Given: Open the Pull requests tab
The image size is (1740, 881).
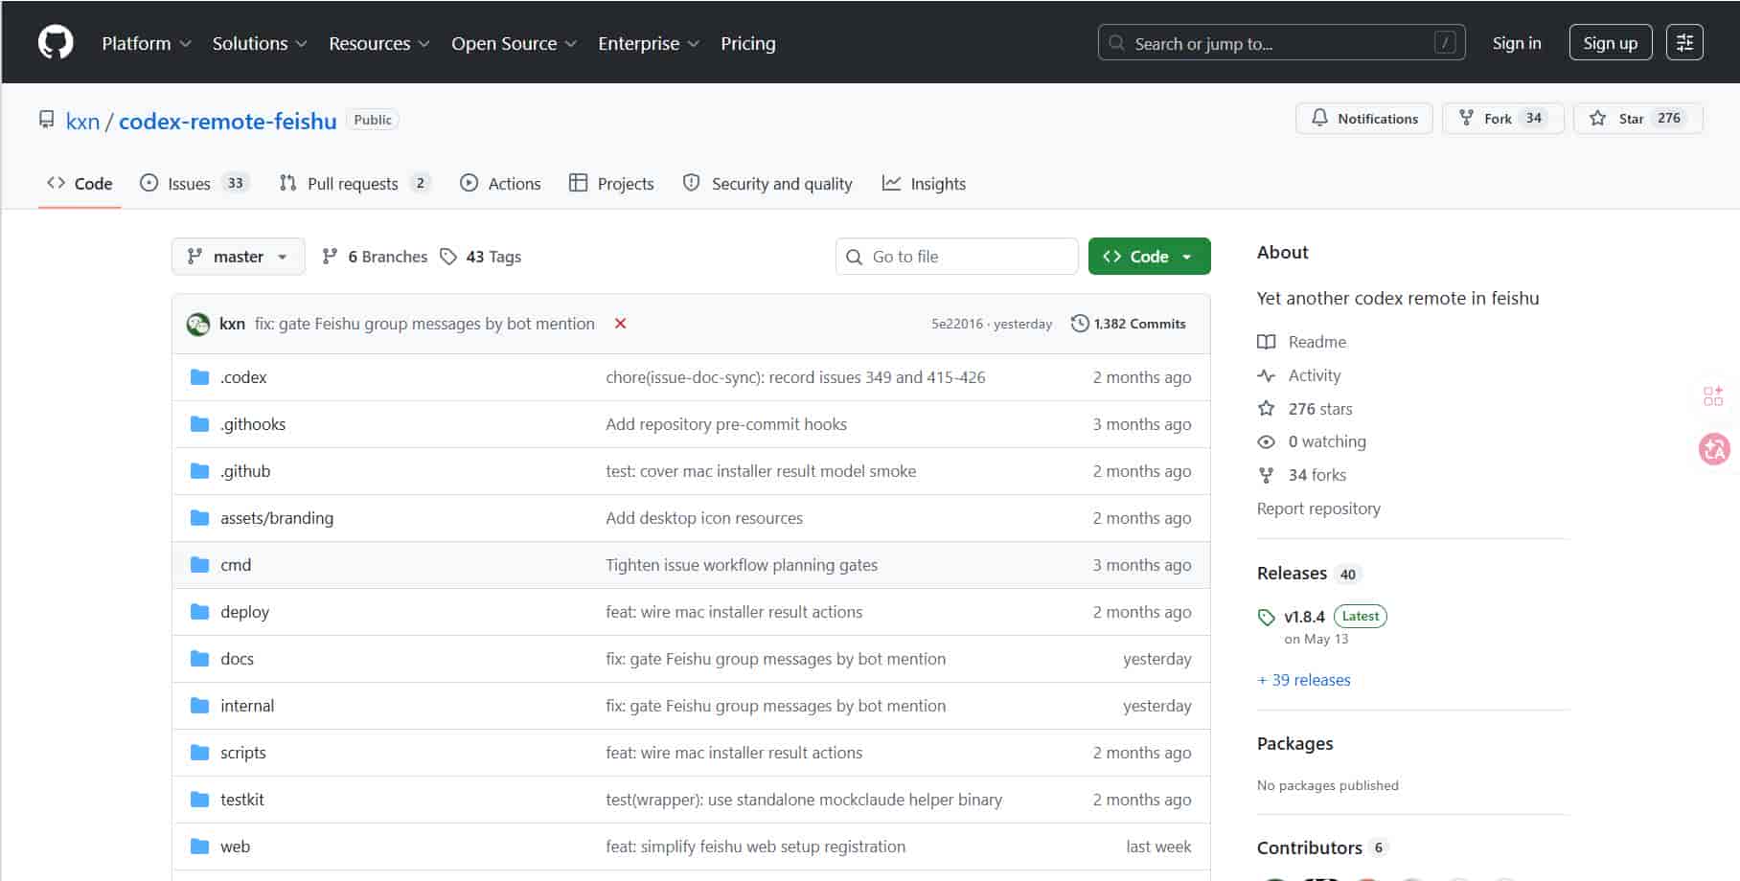Looking at the screenshot, I should point(355,183).
